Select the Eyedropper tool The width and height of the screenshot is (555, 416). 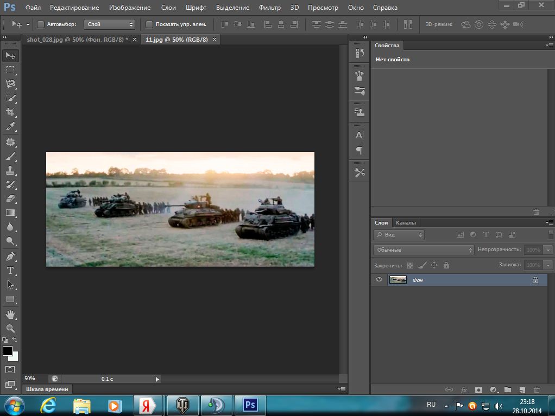click(x=10, y=126)
